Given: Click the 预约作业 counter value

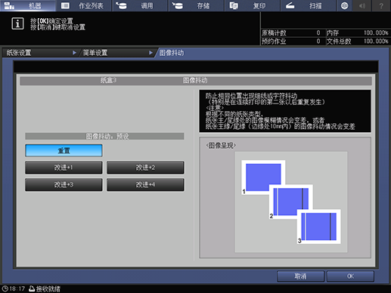Looking at the screenshot, I should [x=318, y=41].
